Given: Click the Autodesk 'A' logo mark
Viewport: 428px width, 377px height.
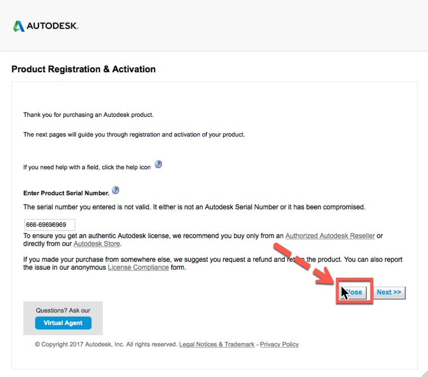Looking at the screenshot, I should coord(19,26).
